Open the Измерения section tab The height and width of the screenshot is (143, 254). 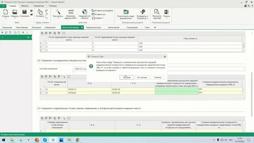click(x=50, y=27)
